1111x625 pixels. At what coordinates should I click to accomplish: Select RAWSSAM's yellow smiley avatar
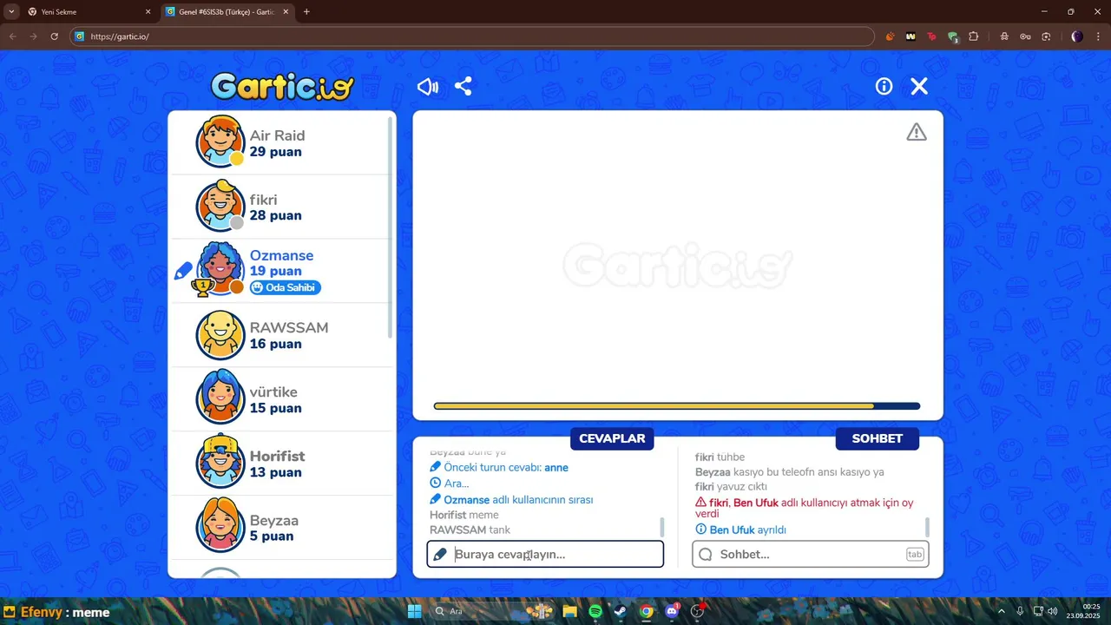220,334
